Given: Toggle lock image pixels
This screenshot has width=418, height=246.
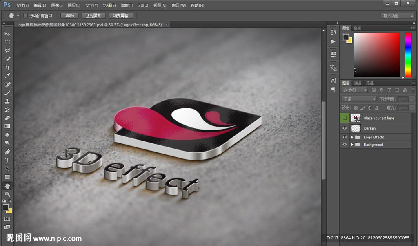Looking at the screenshot, I should pos(362,108).
